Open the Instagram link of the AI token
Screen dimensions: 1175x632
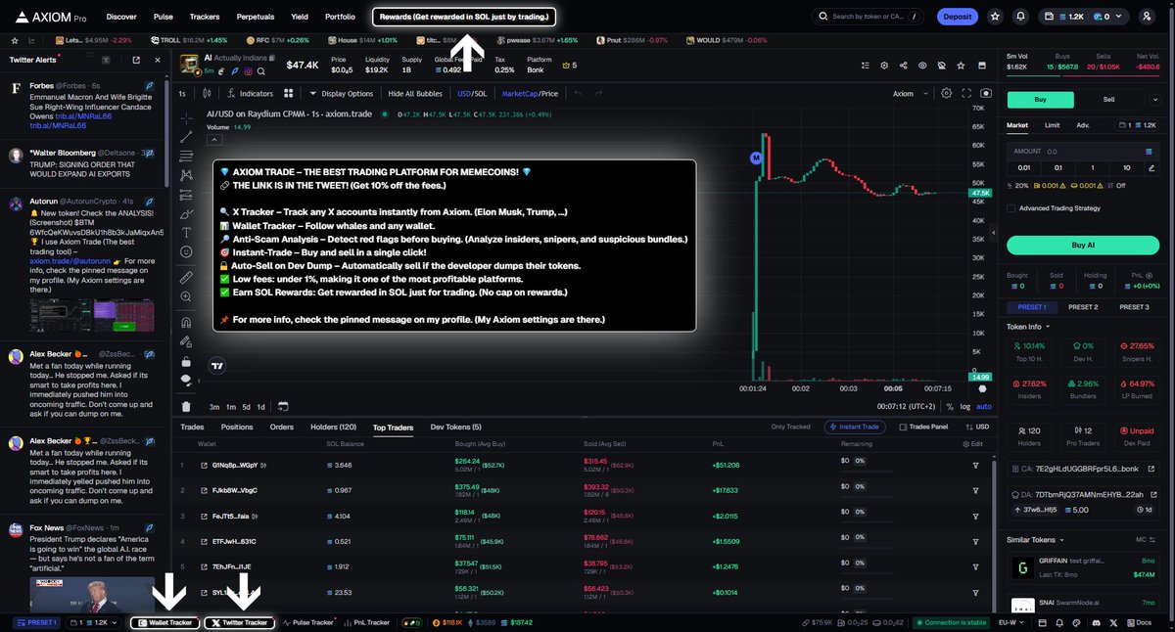pos(248,71)
